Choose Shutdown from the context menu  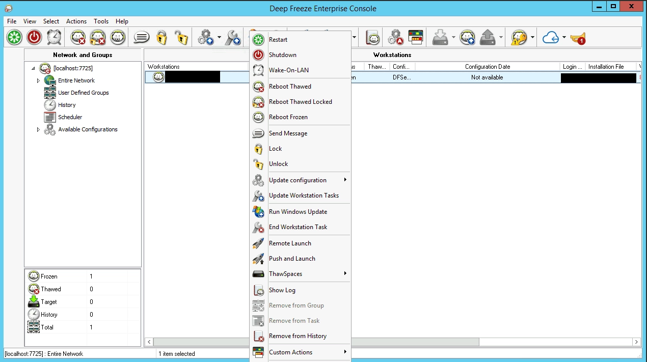(x=300, y=55)
